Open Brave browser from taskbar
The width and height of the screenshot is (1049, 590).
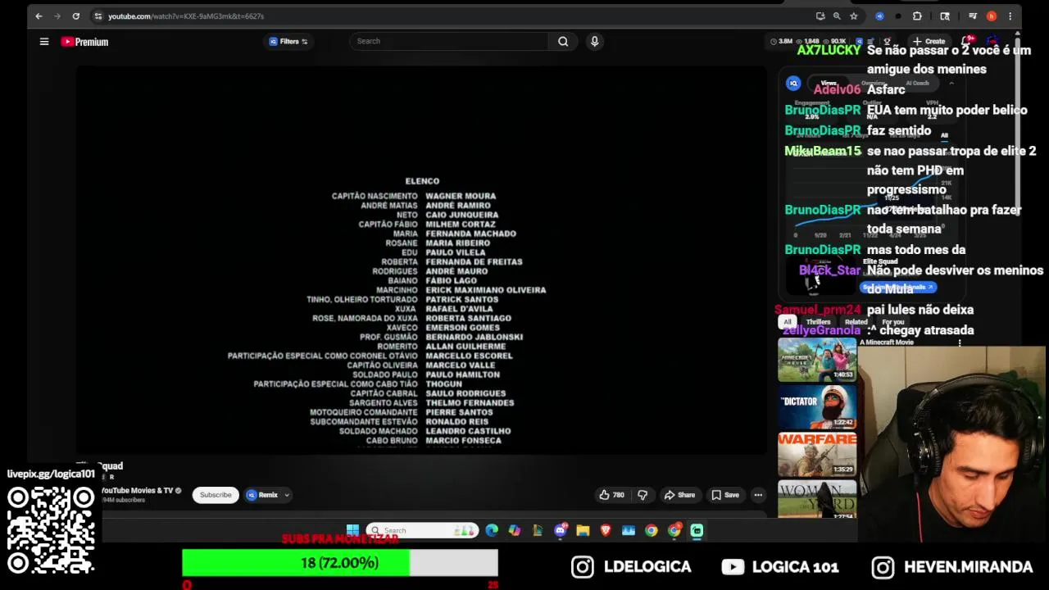(606, 530)
